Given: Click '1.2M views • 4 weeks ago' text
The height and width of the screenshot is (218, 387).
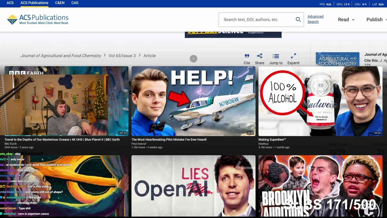Looking at the screenshot, I should [147, 147].
